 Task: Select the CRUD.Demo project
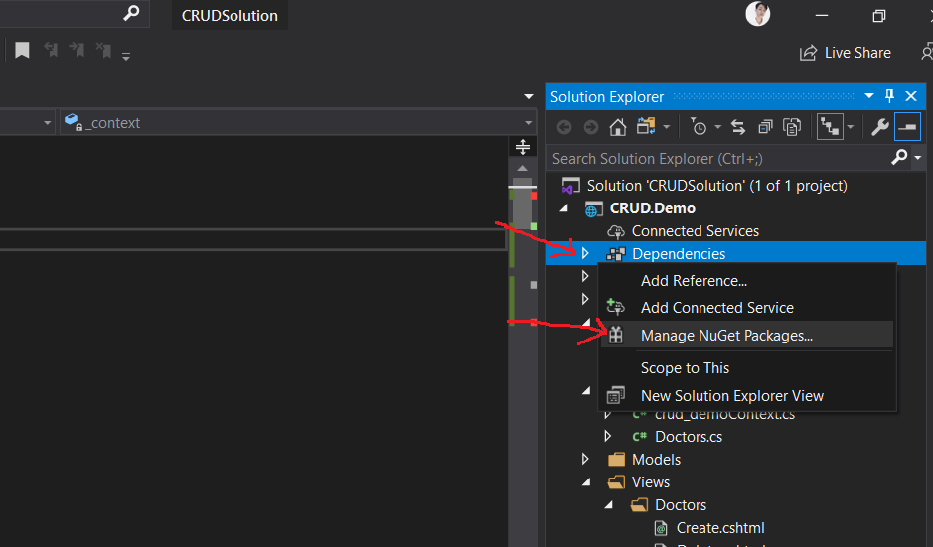click(652, 208)
